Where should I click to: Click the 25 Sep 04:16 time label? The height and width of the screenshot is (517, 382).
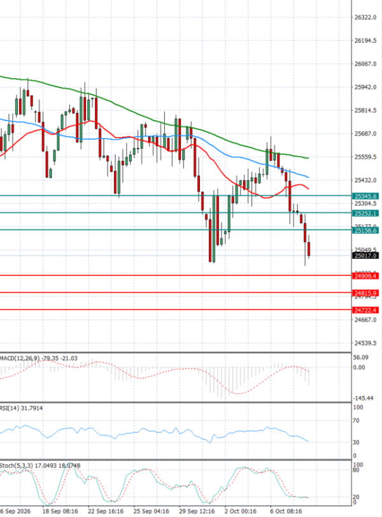click(x=151, y=511)
